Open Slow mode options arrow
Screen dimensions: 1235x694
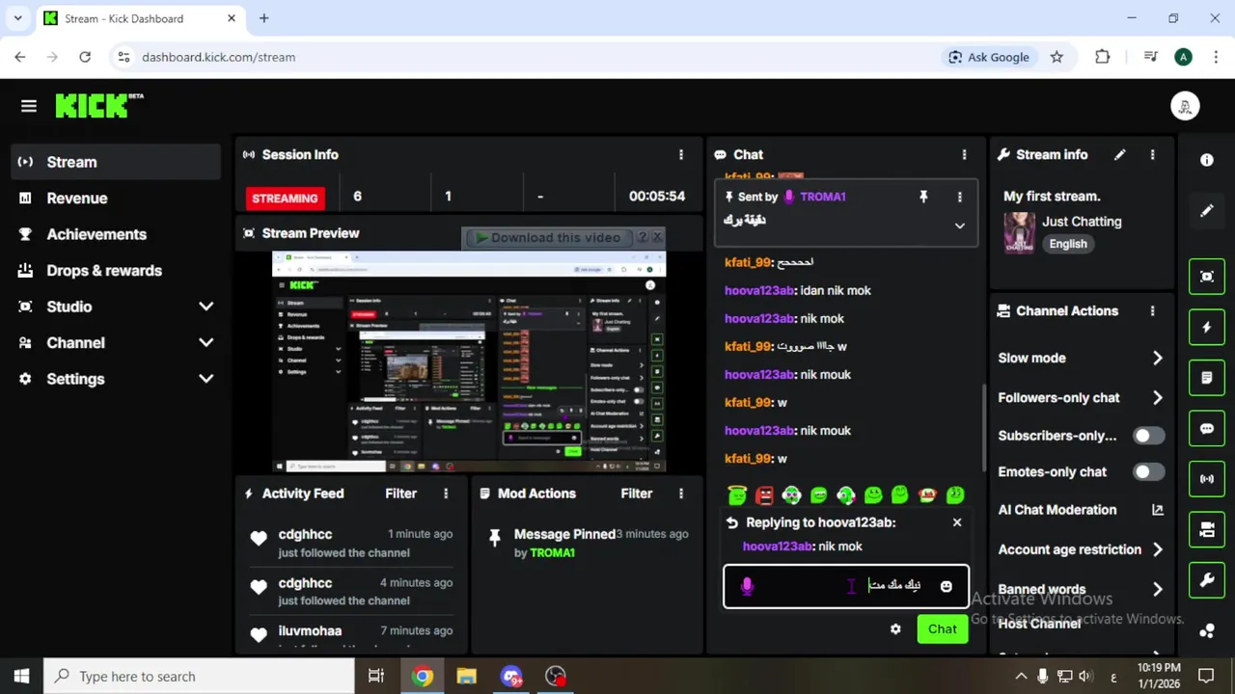(x=1157, y=358)
